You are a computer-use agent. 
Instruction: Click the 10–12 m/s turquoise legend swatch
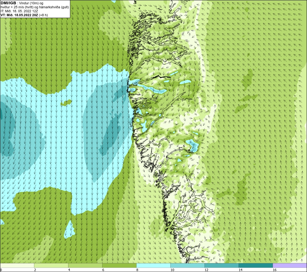(x=188, y=265)
